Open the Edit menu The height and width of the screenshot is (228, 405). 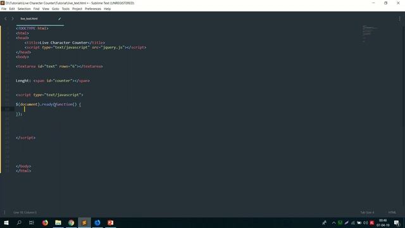click(x=12, y=9)
